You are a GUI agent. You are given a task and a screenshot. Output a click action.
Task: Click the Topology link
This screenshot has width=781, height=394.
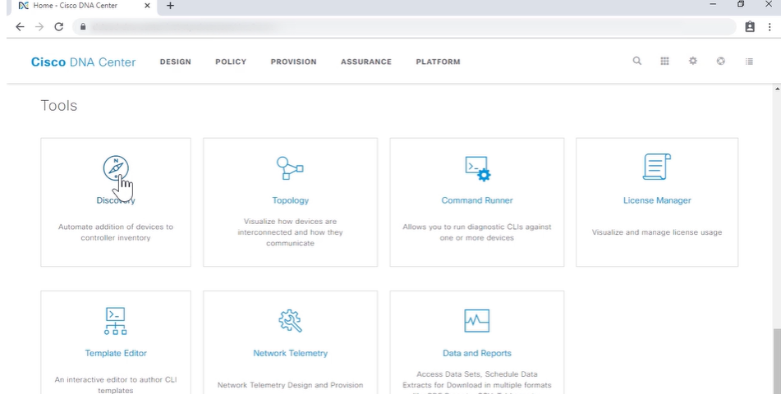click(x=291, y=200)
